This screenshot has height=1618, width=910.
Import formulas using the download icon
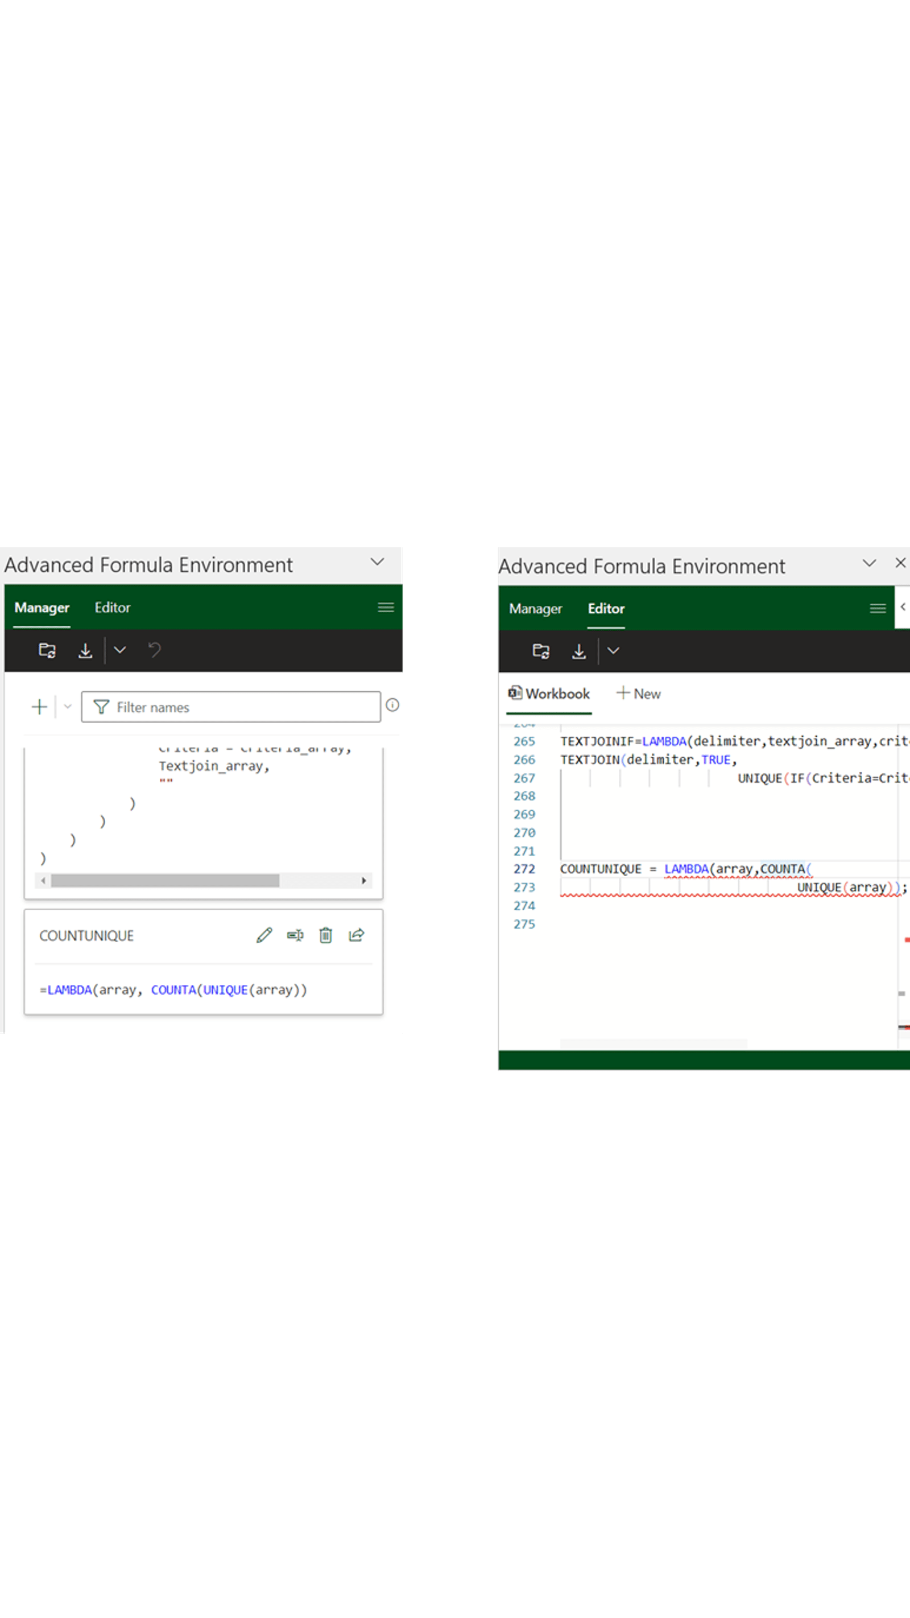(x=86, y=650)
